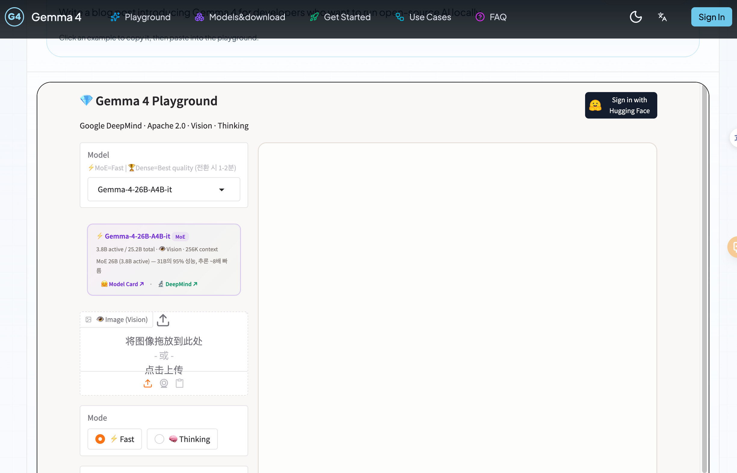Open the FAQ nav link
The width and height of the screenshot is (737, 473).
pyautogui.click(x=491, y=17)
